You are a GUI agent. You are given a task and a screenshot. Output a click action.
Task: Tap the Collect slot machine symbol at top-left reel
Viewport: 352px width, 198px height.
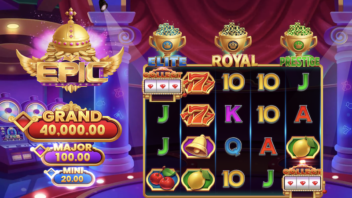tap(163, 84)
